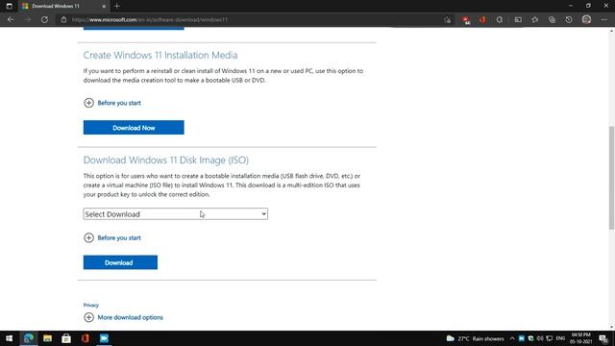Open the user profile avatar

click(586, 19)
